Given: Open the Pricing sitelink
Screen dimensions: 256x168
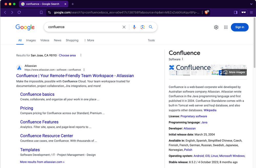Looking at the screenshot, I should point(27,108).
